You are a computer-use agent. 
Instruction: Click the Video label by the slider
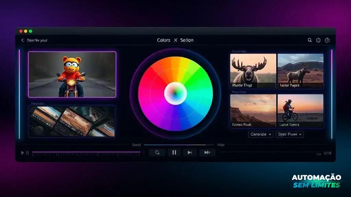click(220, 145)
